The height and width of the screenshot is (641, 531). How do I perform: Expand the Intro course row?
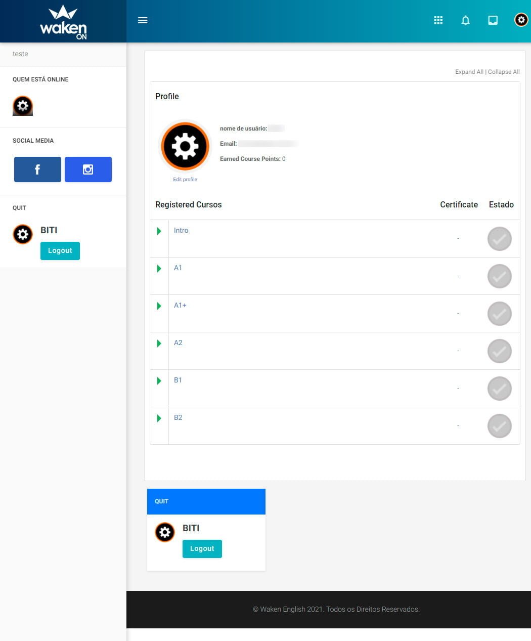pyautogui.click(x=159, y=231)
